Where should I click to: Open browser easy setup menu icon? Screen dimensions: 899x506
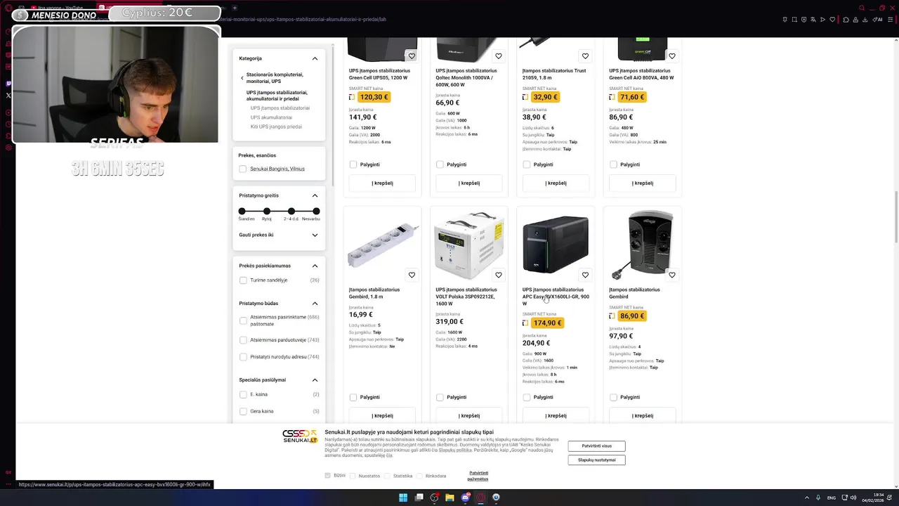click(891, 20)
